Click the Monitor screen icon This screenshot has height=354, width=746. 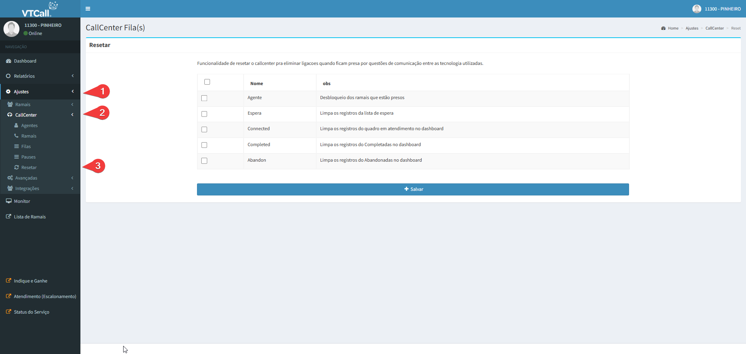[9, 201]
